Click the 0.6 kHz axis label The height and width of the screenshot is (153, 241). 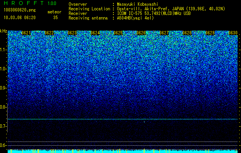pos(3,145)
